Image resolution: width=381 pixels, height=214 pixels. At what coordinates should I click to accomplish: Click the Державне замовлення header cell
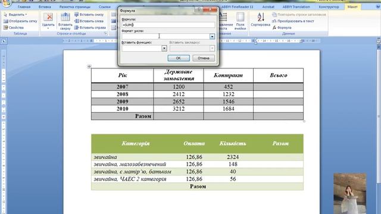point(179,75)
